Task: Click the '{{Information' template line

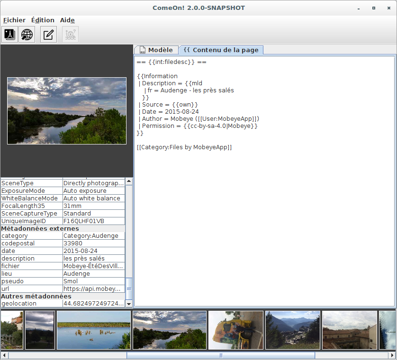Action: pyautogui.click(x=157, y=76)
